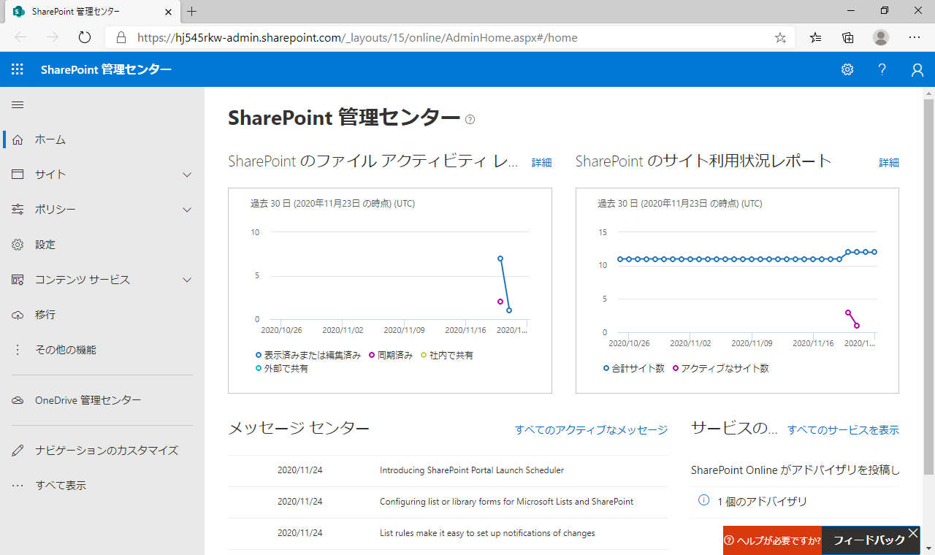Click the OneDrive cloud icon
Image resolution: width=935 pixels, height=555 pixels.
pos(18,400)
